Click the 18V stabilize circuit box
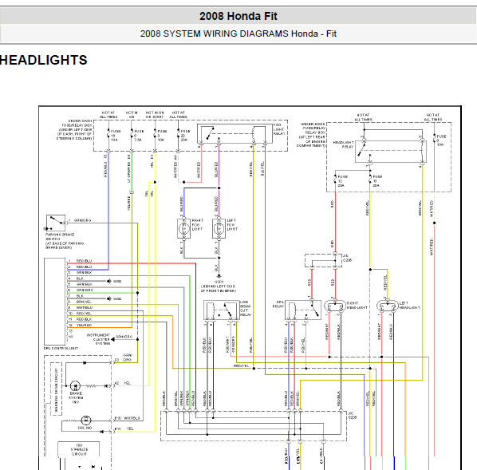This screenshot has height=470, width=477. coord(79,449)
